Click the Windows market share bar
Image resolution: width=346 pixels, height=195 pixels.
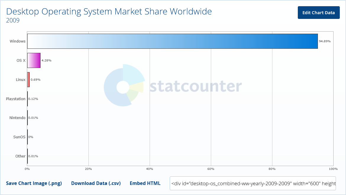pyautogui.click(x=172, y=41)
